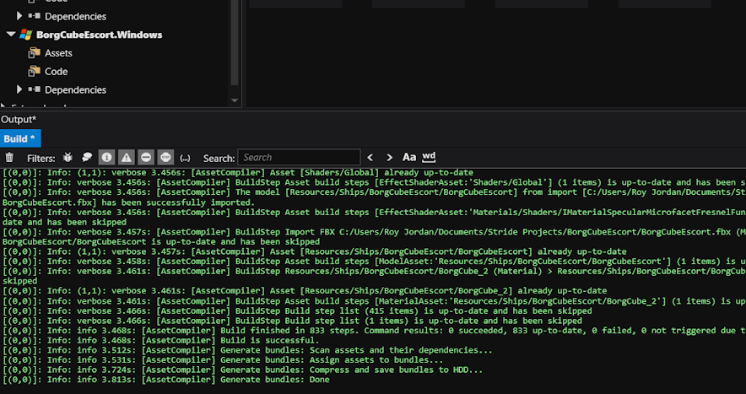Go to the next search result

(389, 158)
